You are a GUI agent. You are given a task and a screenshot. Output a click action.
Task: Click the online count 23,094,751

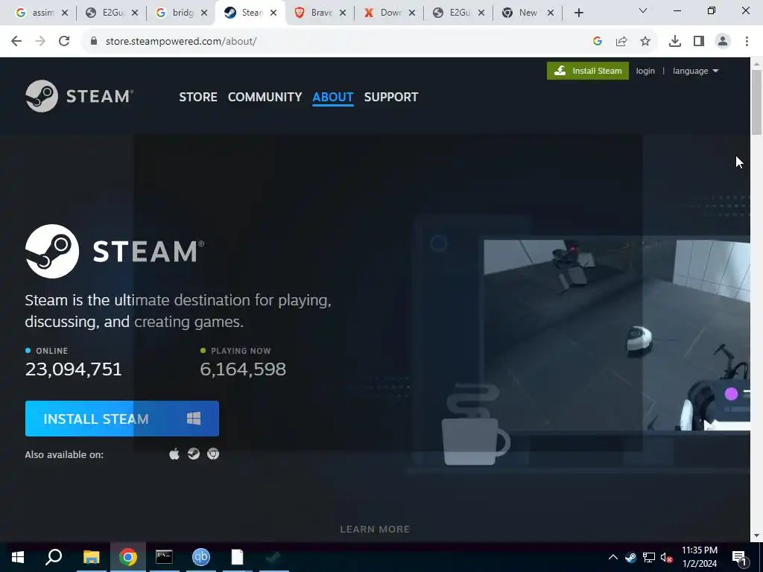pyautogui.click(x=74, y=369)
